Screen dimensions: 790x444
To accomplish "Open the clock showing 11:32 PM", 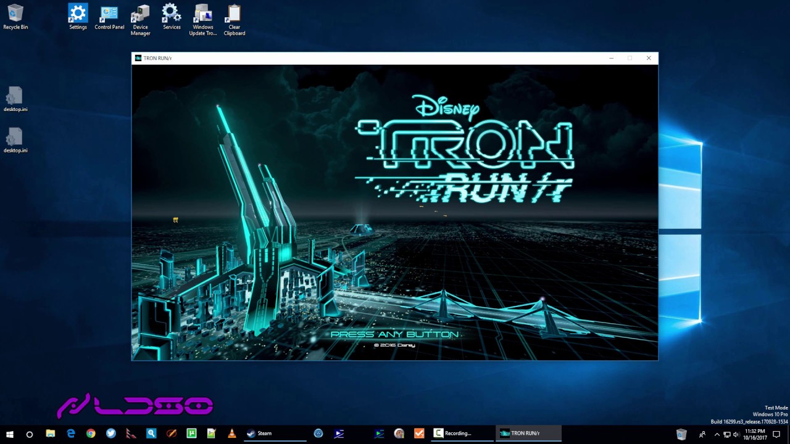I will click(x=756, y=434).
